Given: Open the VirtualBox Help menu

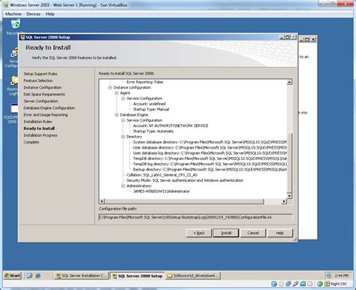Looking at the screenshot, I should 50,14.
